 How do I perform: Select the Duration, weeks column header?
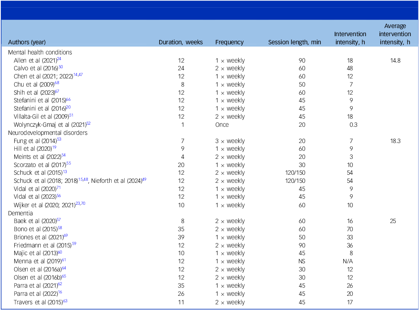181,42
